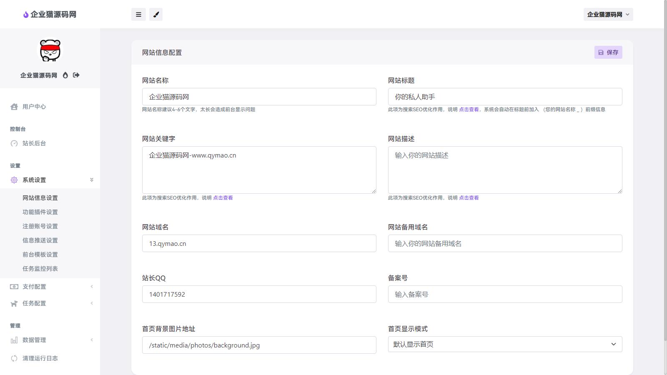667x375 pixels.
Task: Open 前台模板设置 submenu item
Action: click(x=40, y=255)
